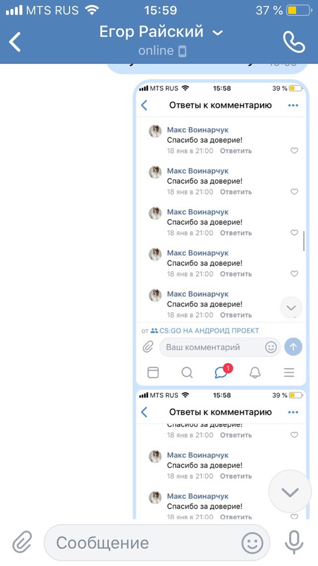This screenshot has width=318, height=566.
Task: Tap Ответить under the first comment
Action: pyautogui.click(x=236, y=151)
